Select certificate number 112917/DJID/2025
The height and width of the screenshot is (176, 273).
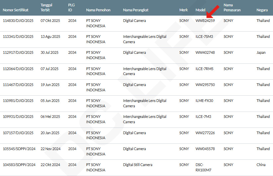[x=18, y=52]
